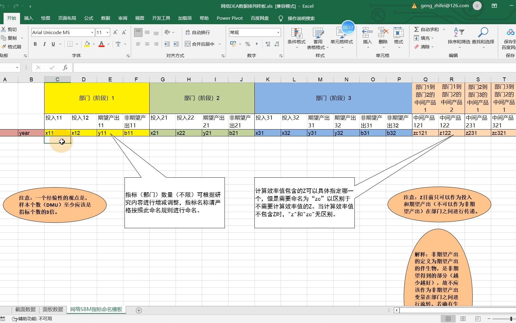Screen dimensions: 516x323
Task: Click Merge and Center (合并后居中)
Action: click(200, 44)
